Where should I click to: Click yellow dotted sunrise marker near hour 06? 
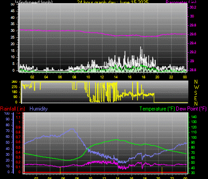[x=60, y=170]
